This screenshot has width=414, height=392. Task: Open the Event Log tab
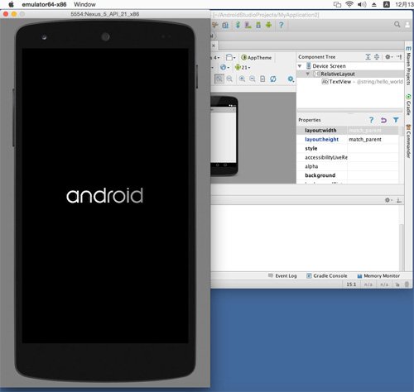pos(282,276)
